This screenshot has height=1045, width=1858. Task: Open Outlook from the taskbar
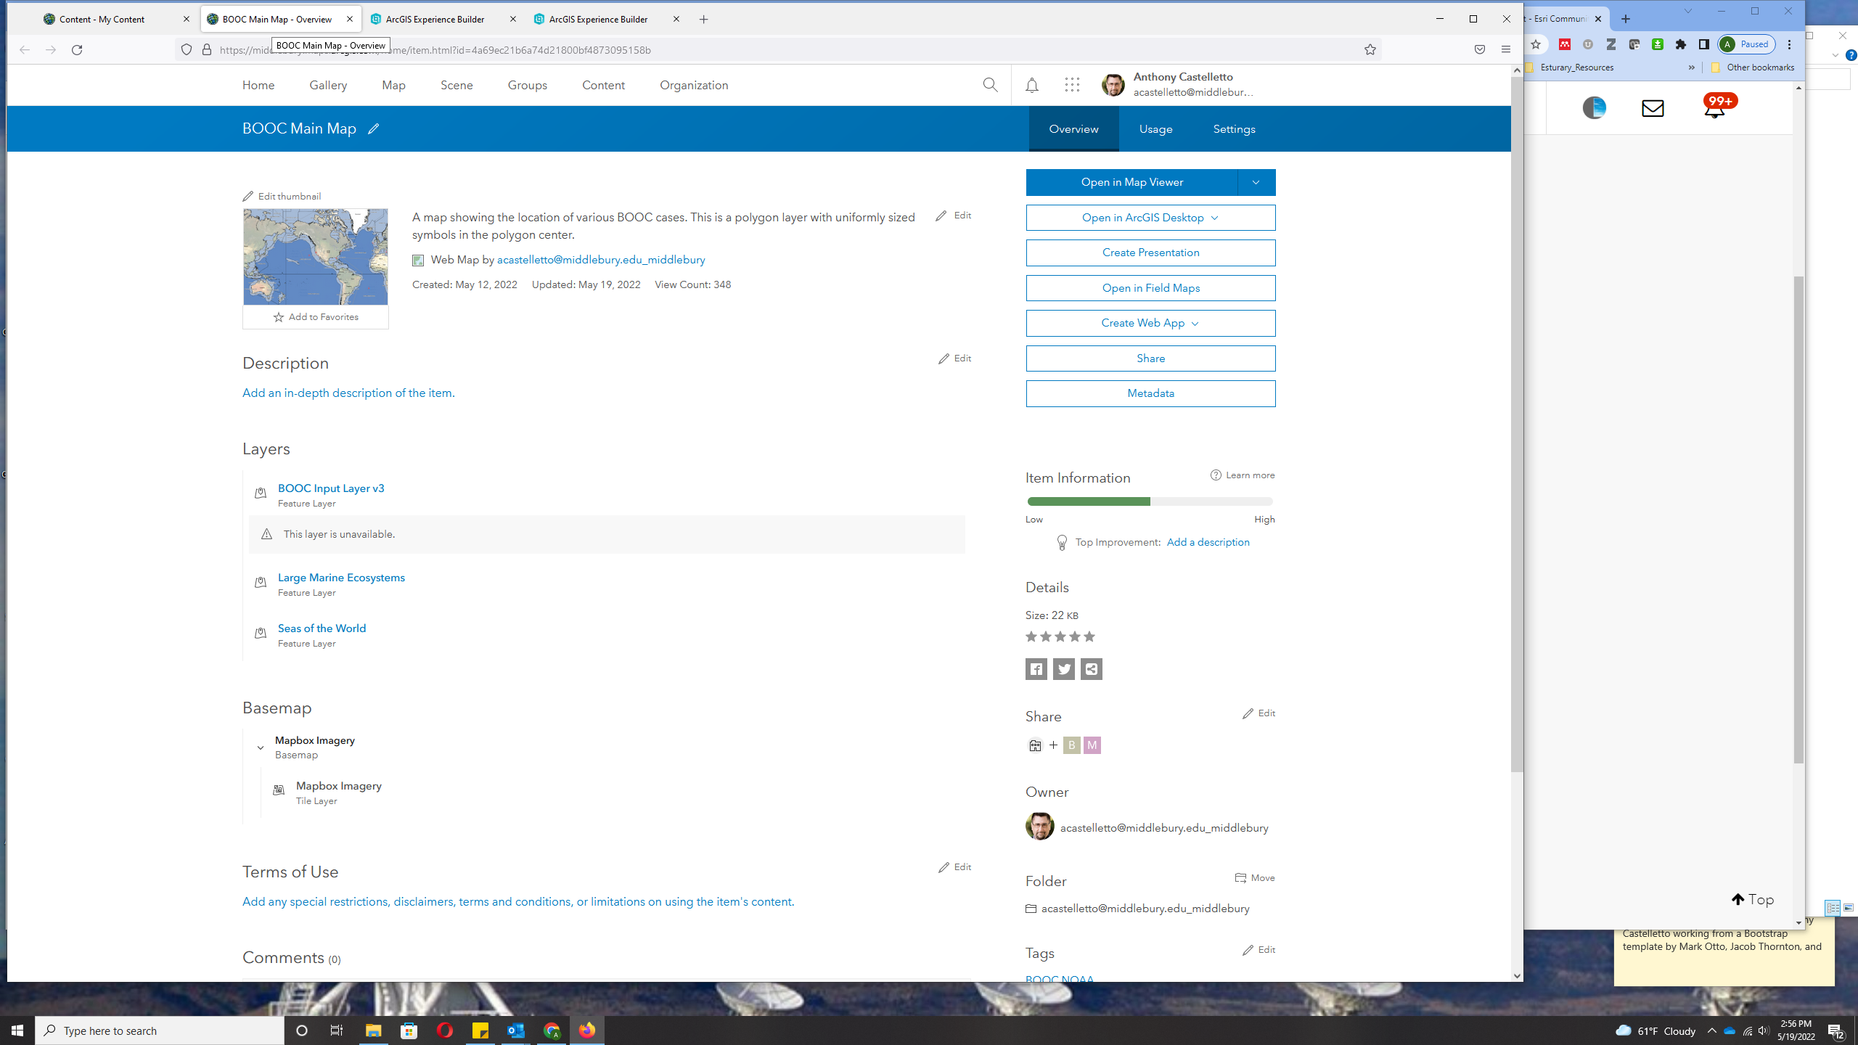[516, 1030]
